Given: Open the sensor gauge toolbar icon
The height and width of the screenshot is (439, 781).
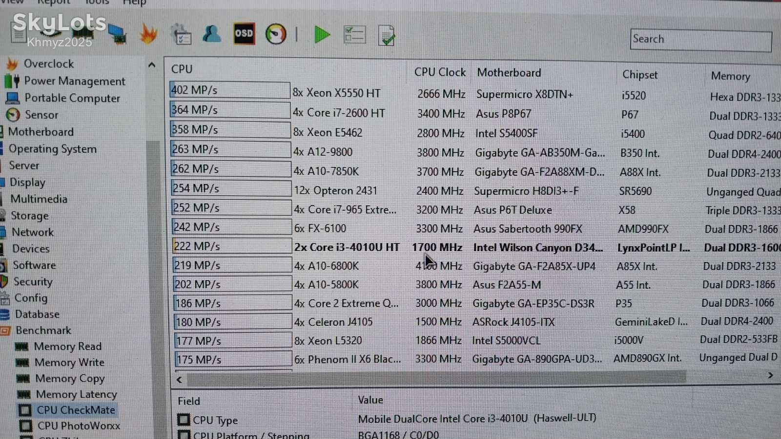Looking at the screenshot, I should tap(276, 34).
